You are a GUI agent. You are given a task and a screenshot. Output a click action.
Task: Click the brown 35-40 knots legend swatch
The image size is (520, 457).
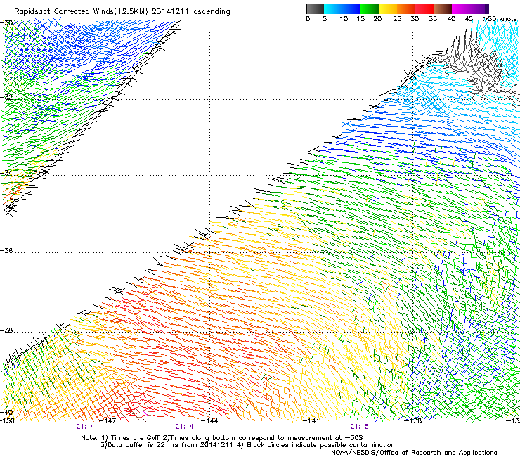(443, 8)
